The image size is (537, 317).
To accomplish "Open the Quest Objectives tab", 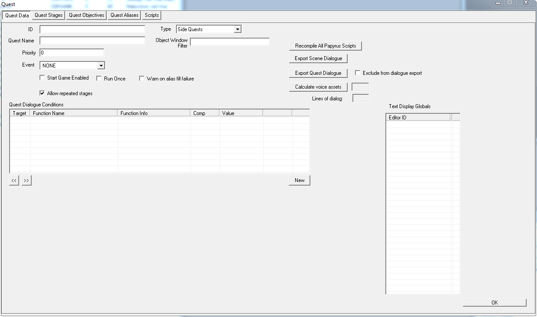I will [x=87, y=15].
